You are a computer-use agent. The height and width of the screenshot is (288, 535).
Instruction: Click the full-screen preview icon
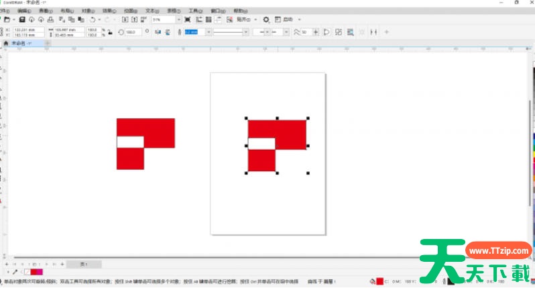188,20
